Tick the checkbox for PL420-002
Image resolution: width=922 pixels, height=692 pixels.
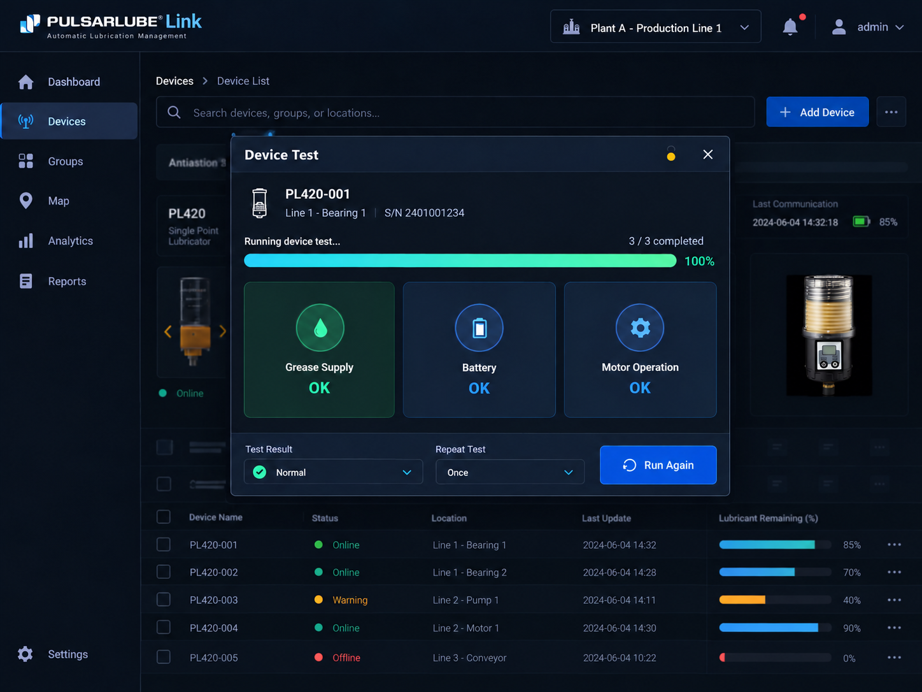click(x=164, y=572)
